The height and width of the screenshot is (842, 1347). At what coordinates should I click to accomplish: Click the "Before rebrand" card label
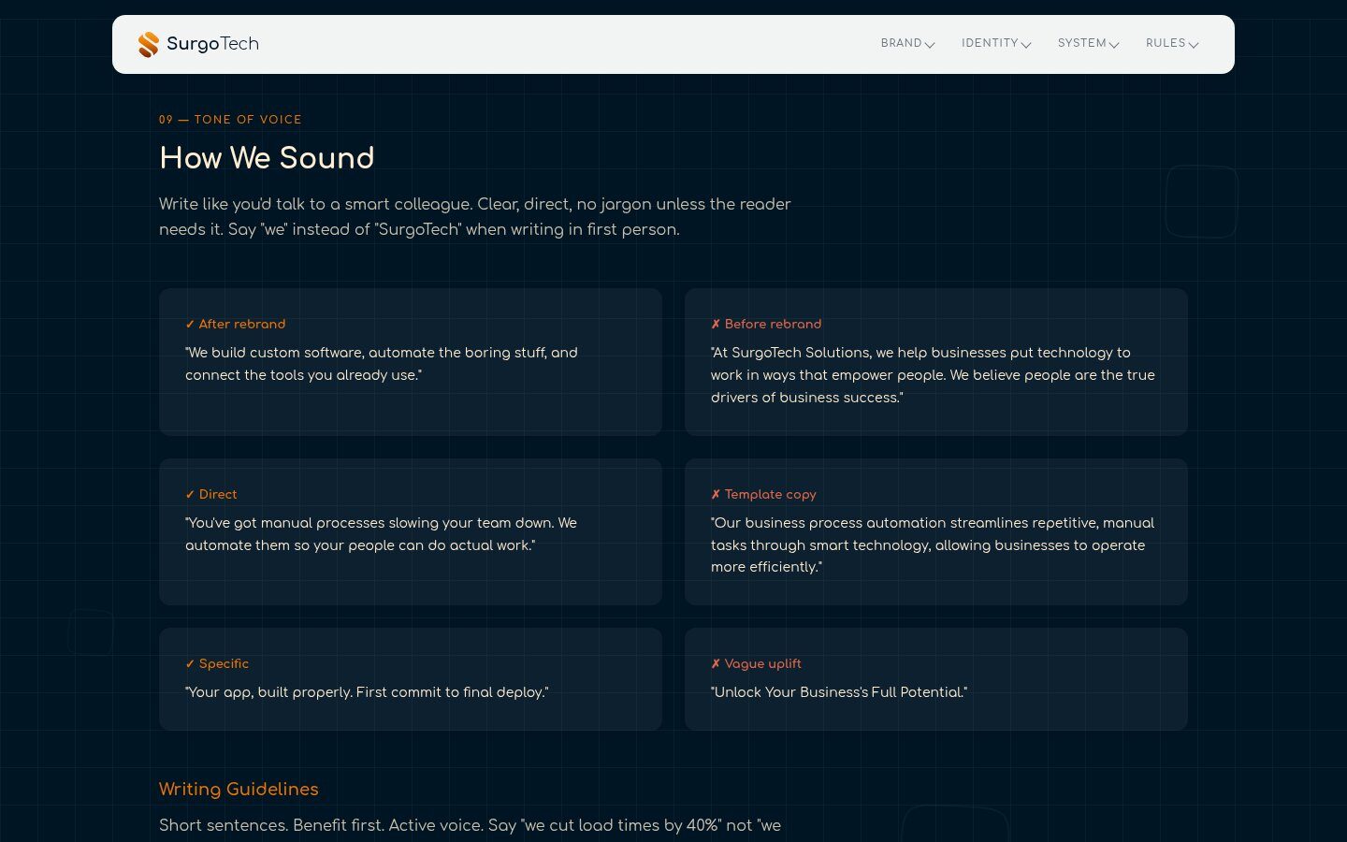click(x=766, y=324)
